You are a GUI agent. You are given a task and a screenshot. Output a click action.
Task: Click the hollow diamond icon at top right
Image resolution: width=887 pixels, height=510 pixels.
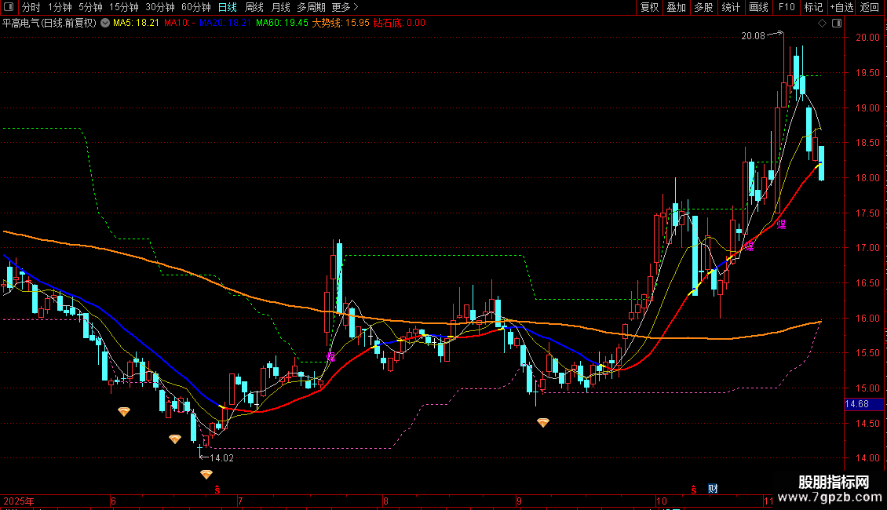point(823,24)
